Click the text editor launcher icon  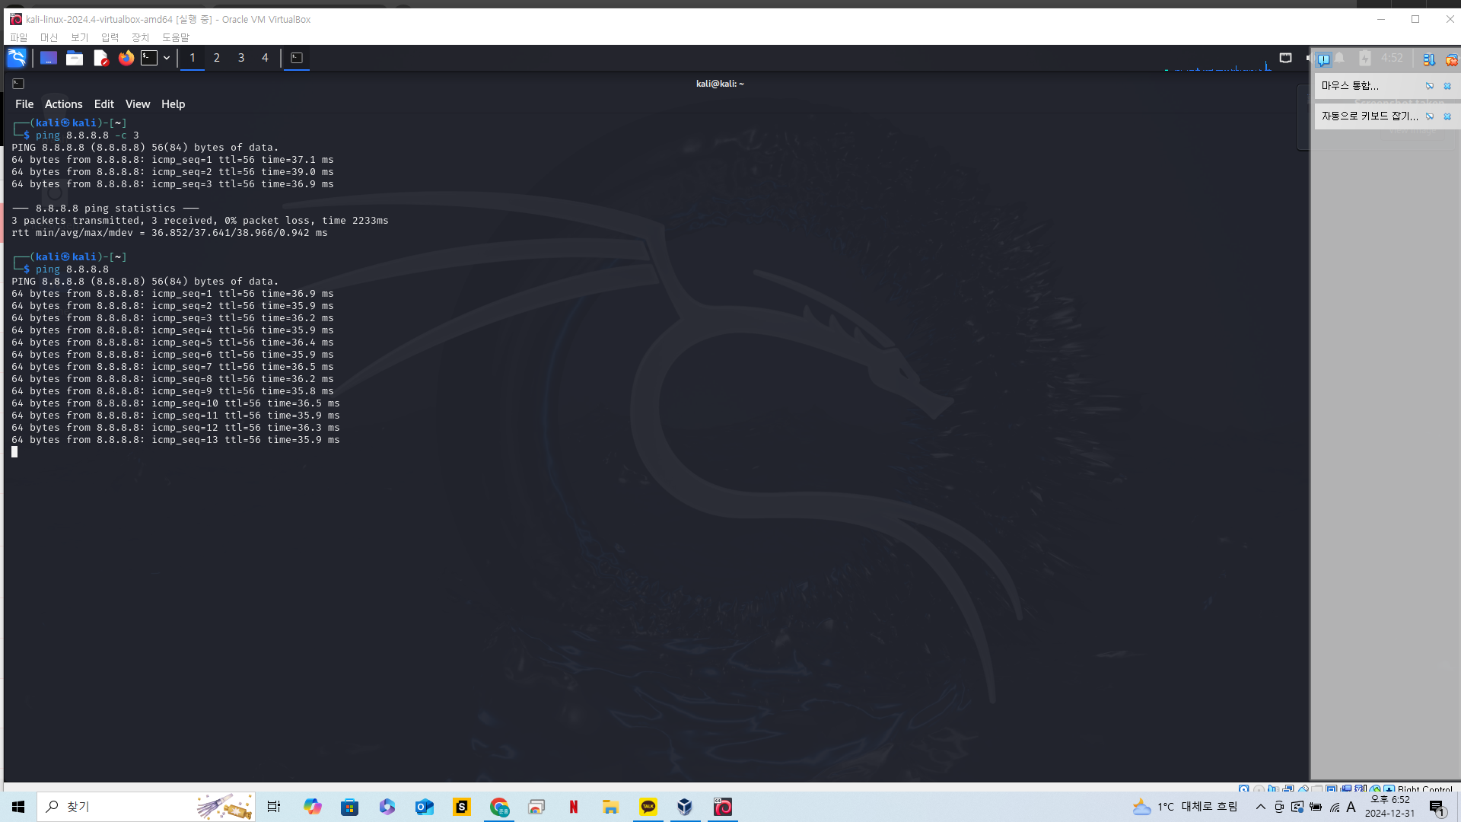[x=100, y=58]
